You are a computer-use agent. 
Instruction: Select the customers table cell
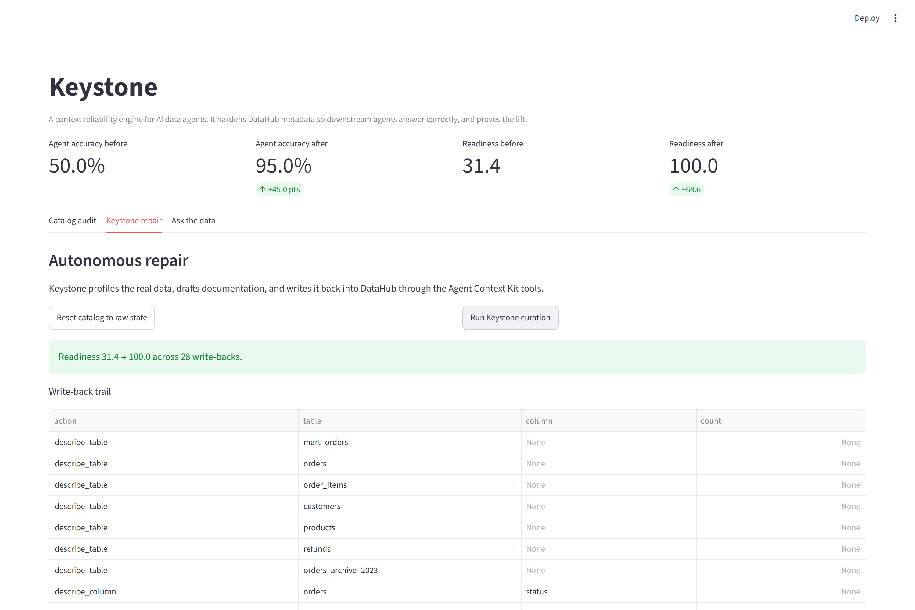[410, 506]
